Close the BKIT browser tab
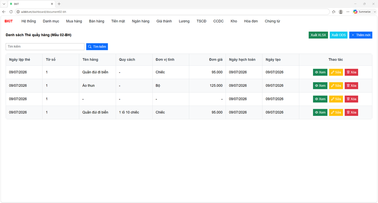378x203 pixels. 52,4
